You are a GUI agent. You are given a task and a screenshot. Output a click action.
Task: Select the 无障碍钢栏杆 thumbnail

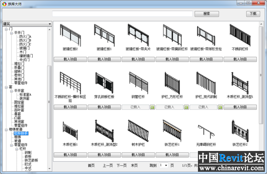[x=206, y=132]
